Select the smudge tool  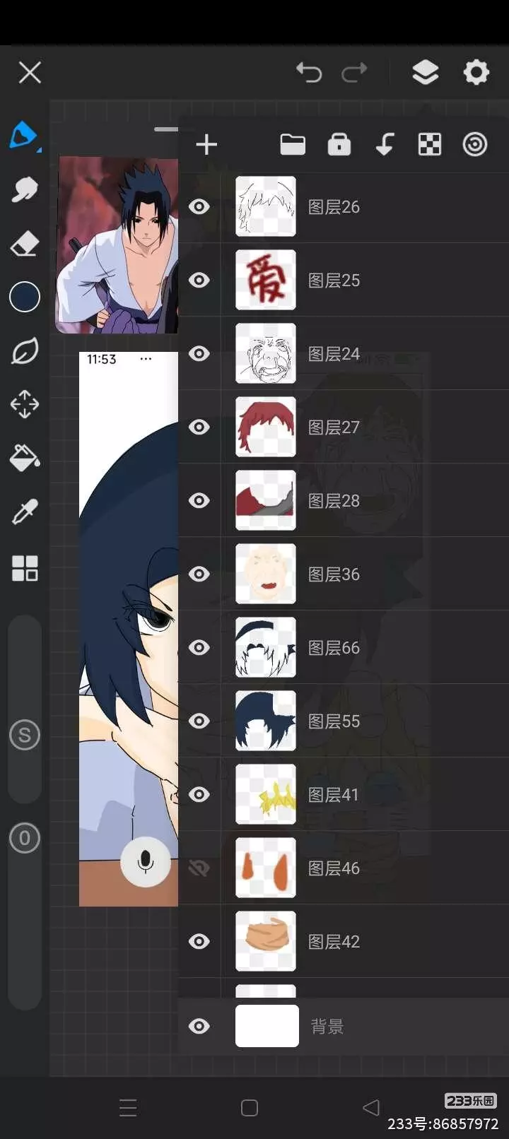[x=25, y=189]
